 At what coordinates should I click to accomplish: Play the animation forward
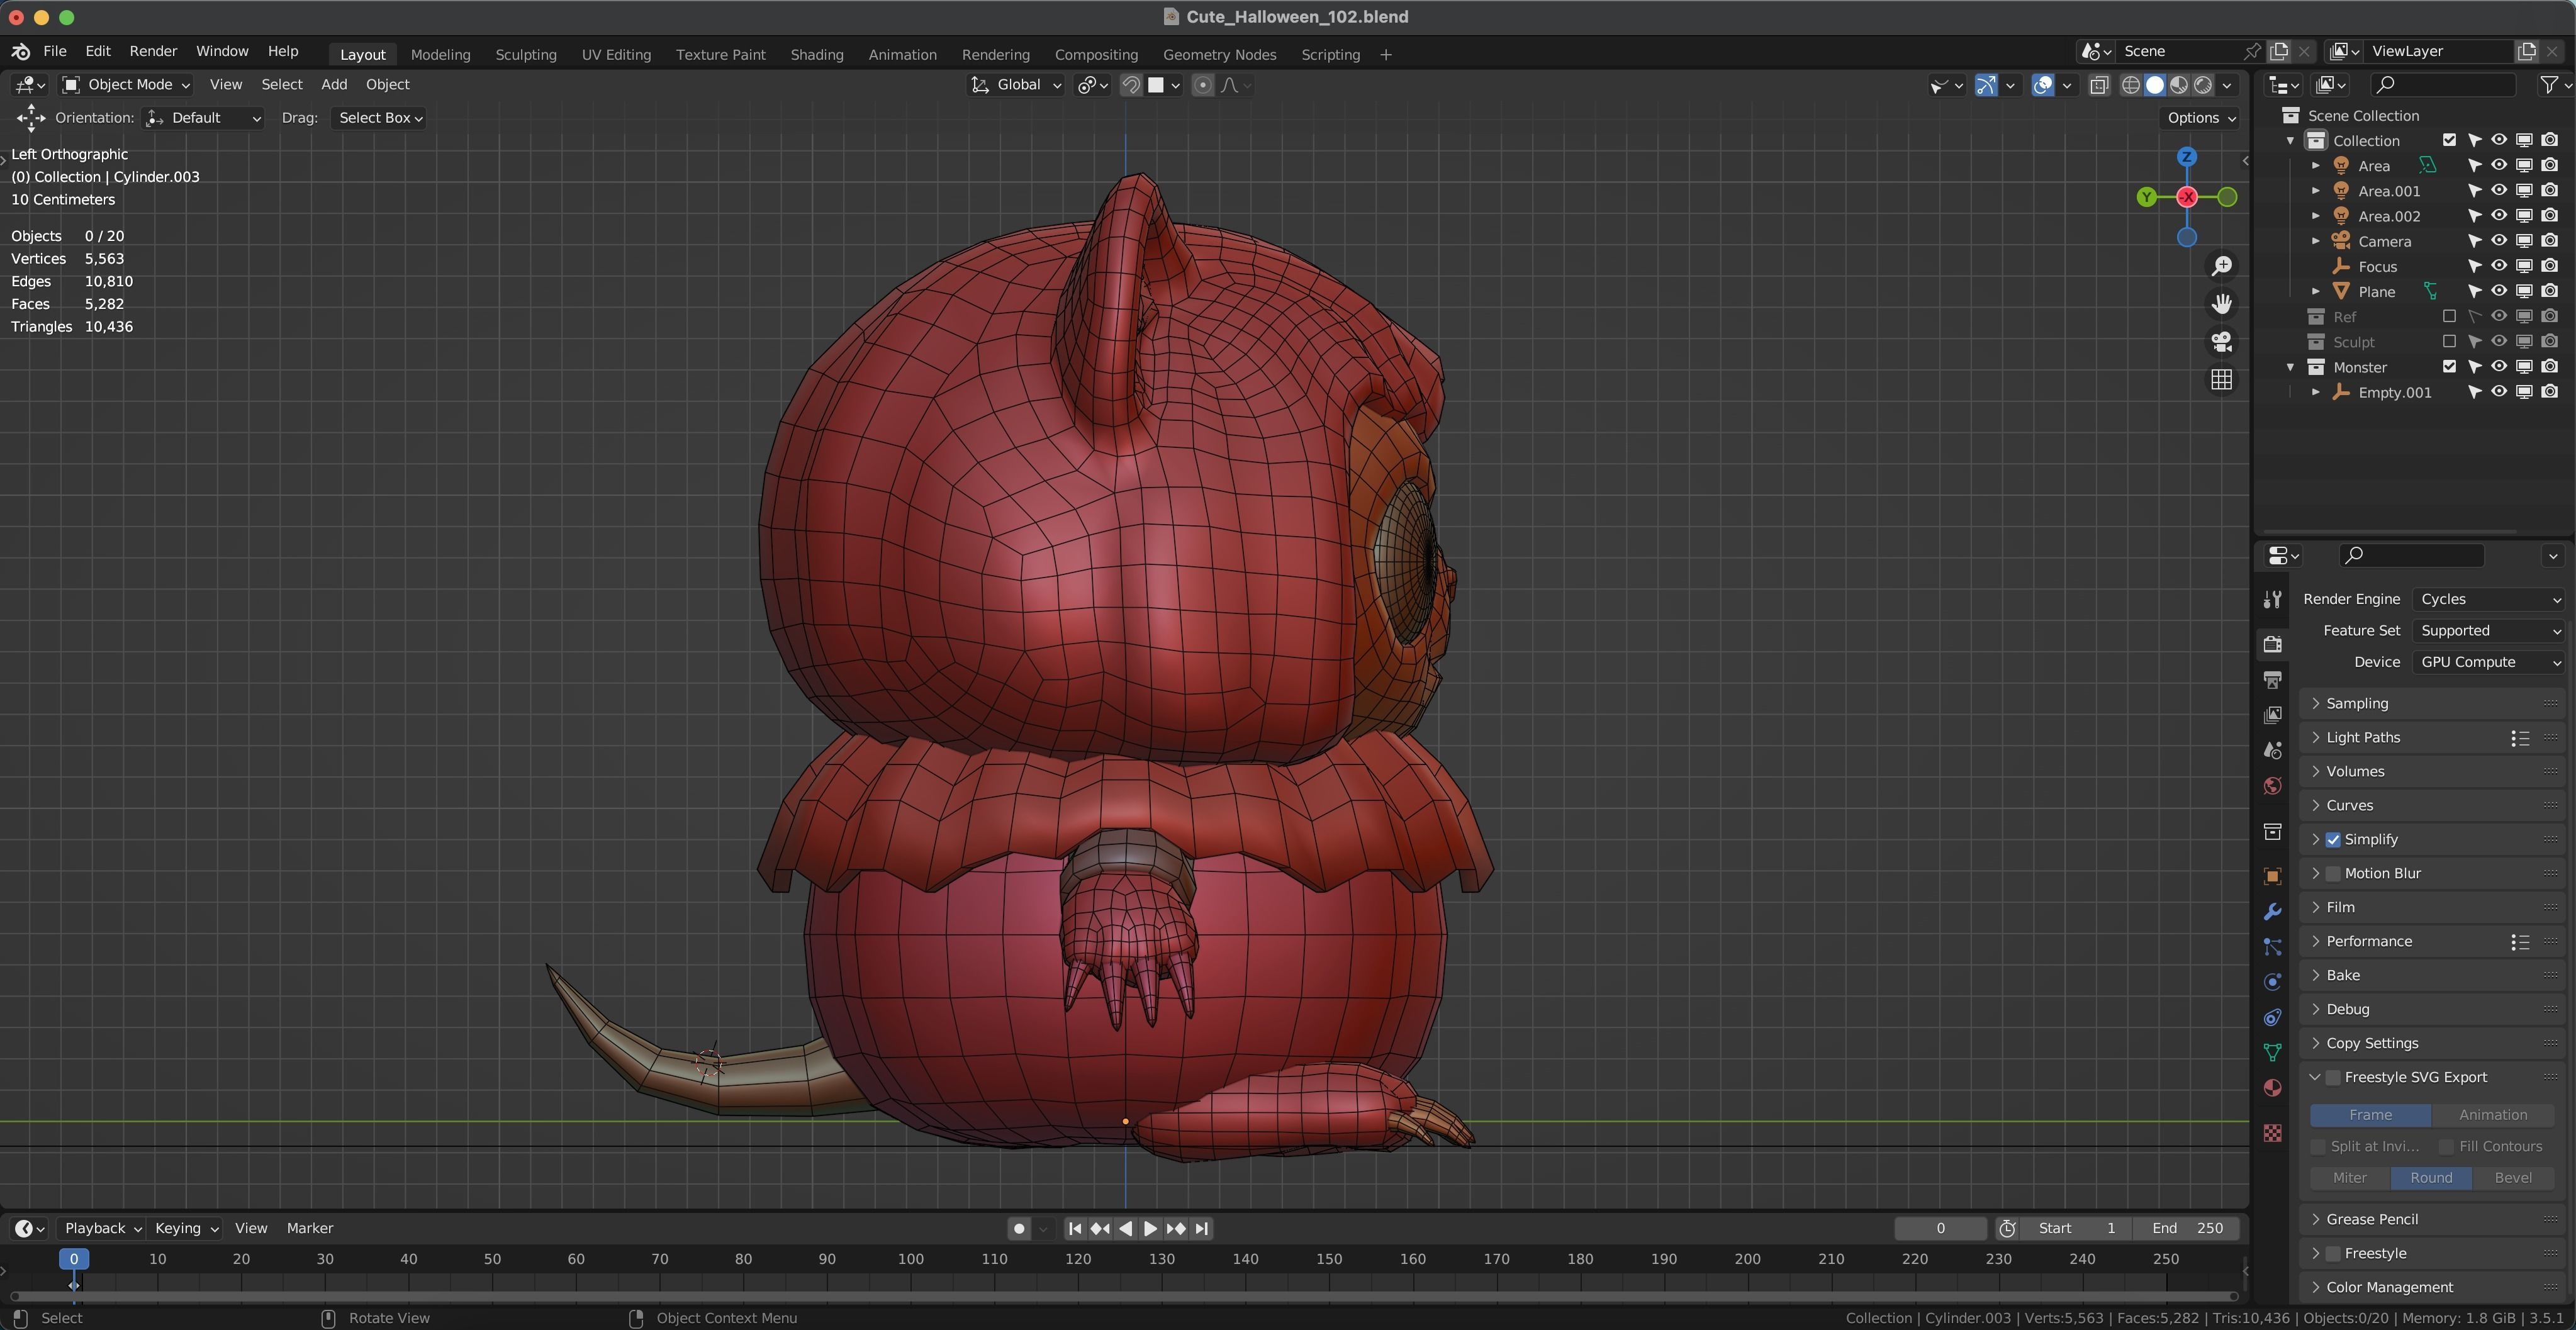tap(1150, 1229)
